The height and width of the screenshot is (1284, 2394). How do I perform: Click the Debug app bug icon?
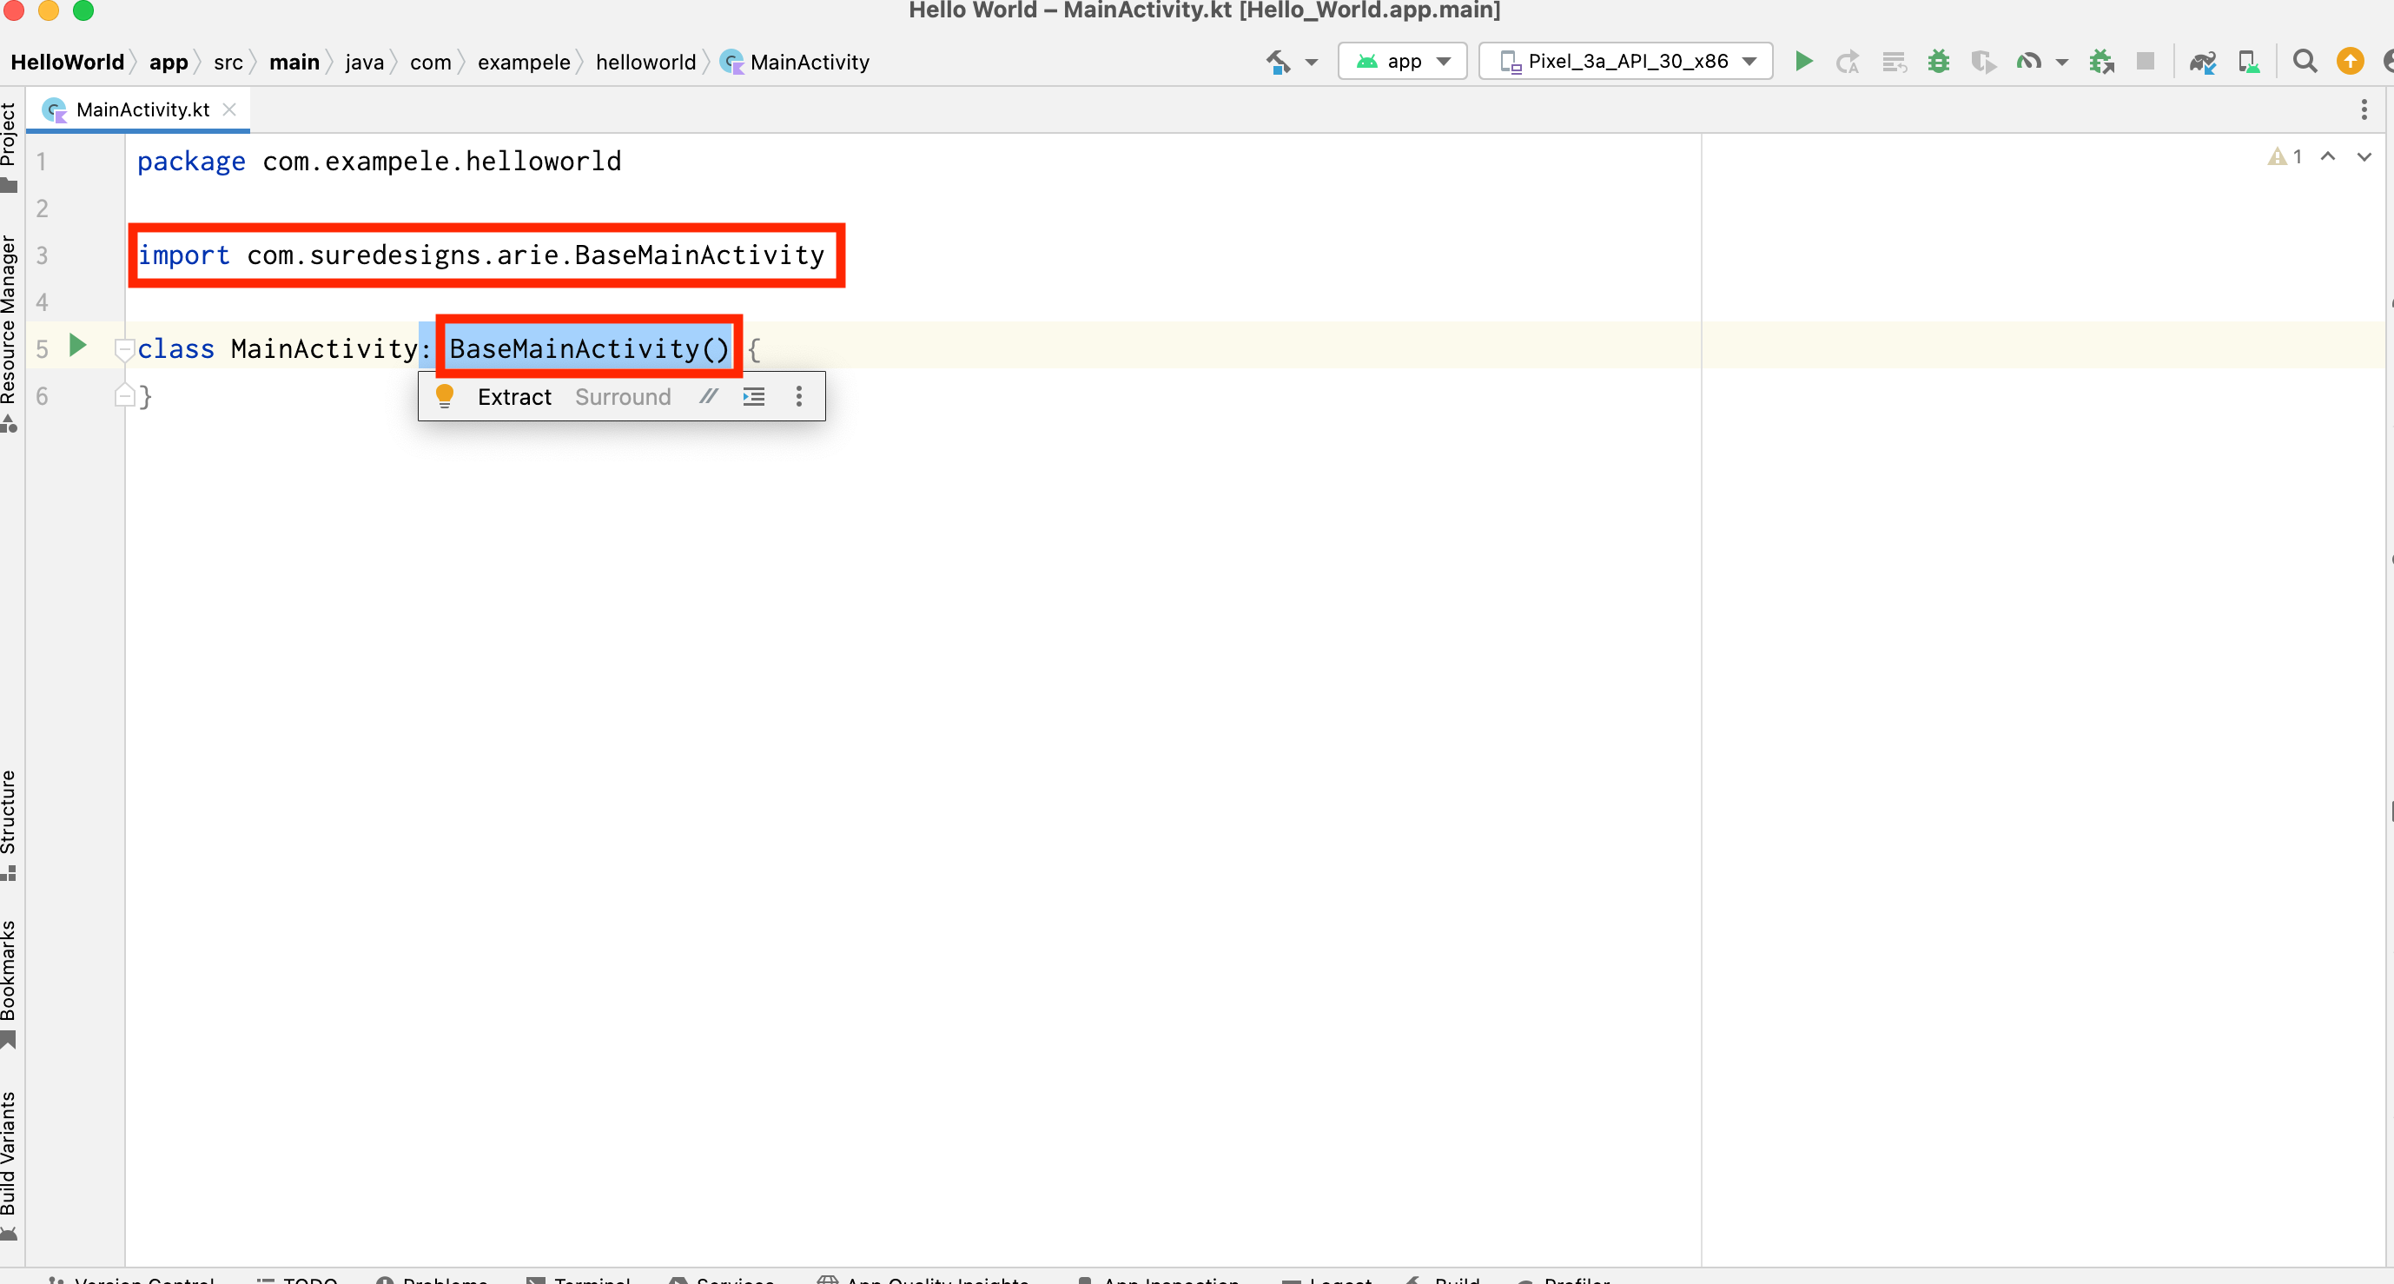(x=1938, y=62)
